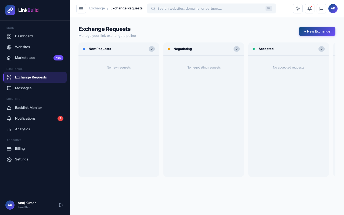Click the Billing credit card icon
The width and height of the screenshot is (344, 215).
pyautogui.click(x=9, y=149)
